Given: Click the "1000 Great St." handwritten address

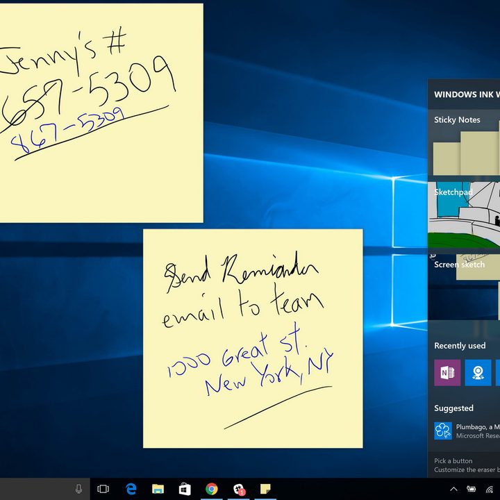Looking at the screenshot, I should pyautogui.click(x=237, y=351).
